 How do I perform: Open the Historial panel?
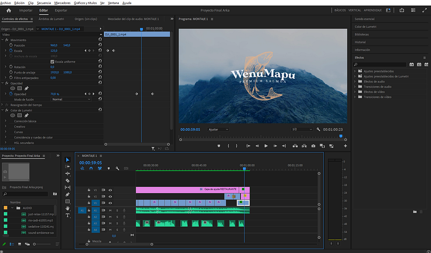point(361,42)
